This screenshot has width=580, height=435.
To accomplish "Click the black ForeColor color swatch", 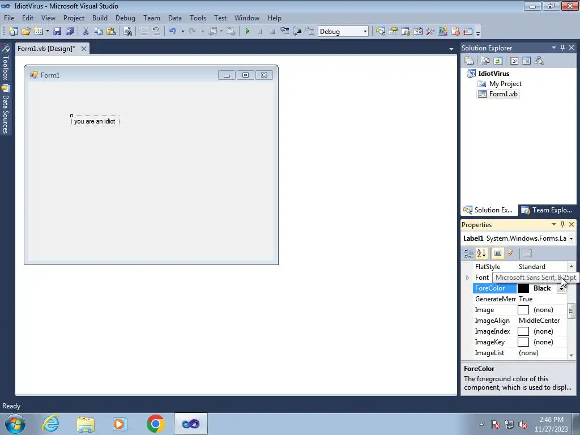I will [523, 288].
